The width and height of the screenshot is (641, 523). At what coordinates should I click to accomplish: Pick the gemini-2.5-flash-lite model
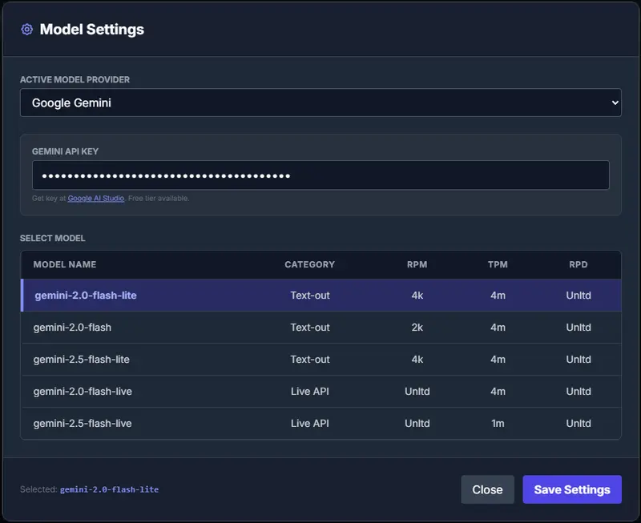(x=81, y=360)
